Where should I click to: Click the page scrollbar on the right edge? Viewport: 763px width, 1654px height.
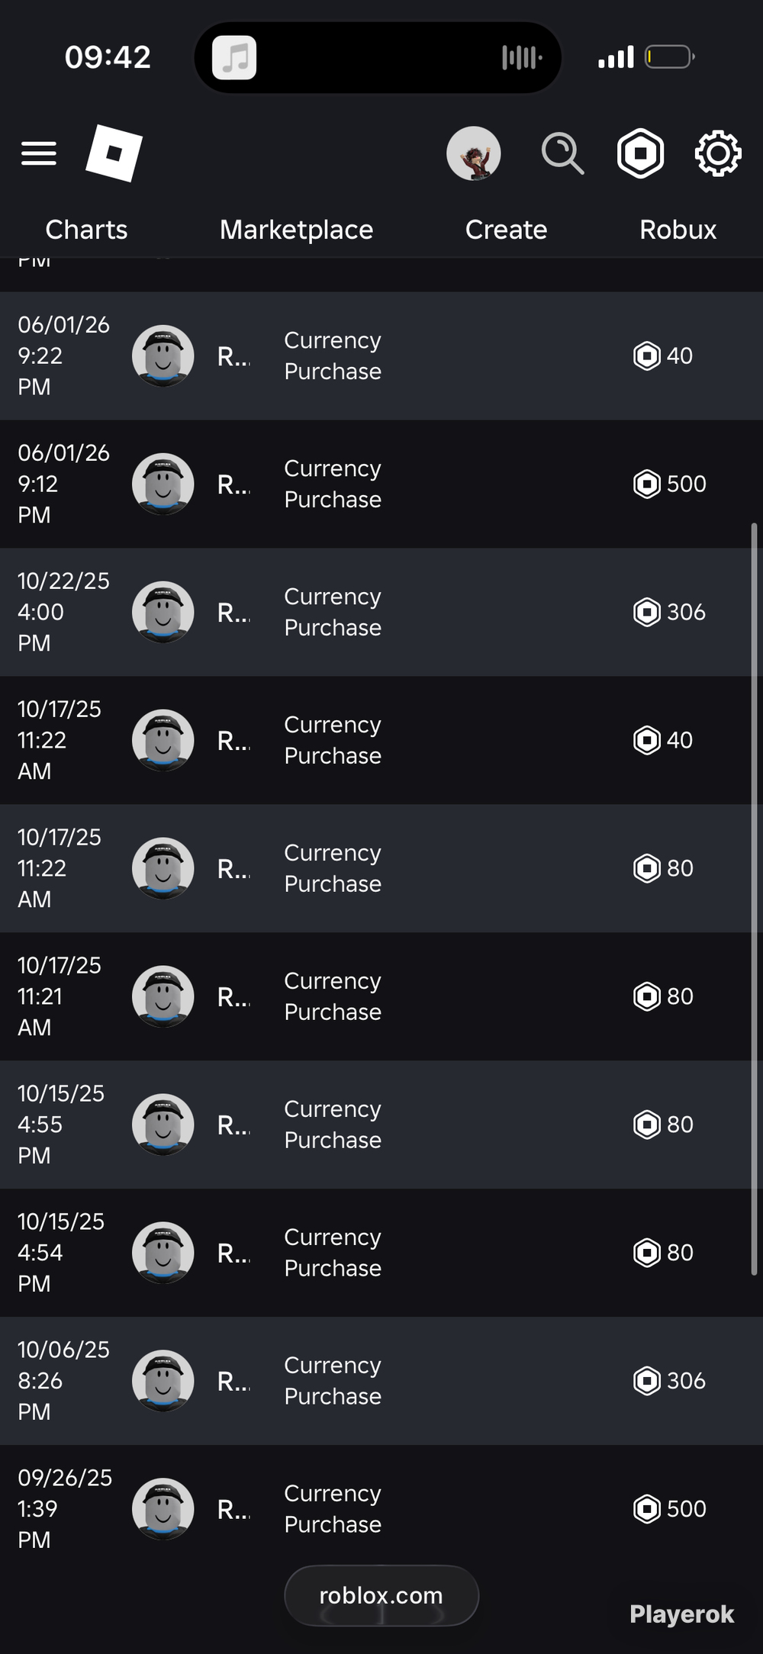[x=754, y=899]
